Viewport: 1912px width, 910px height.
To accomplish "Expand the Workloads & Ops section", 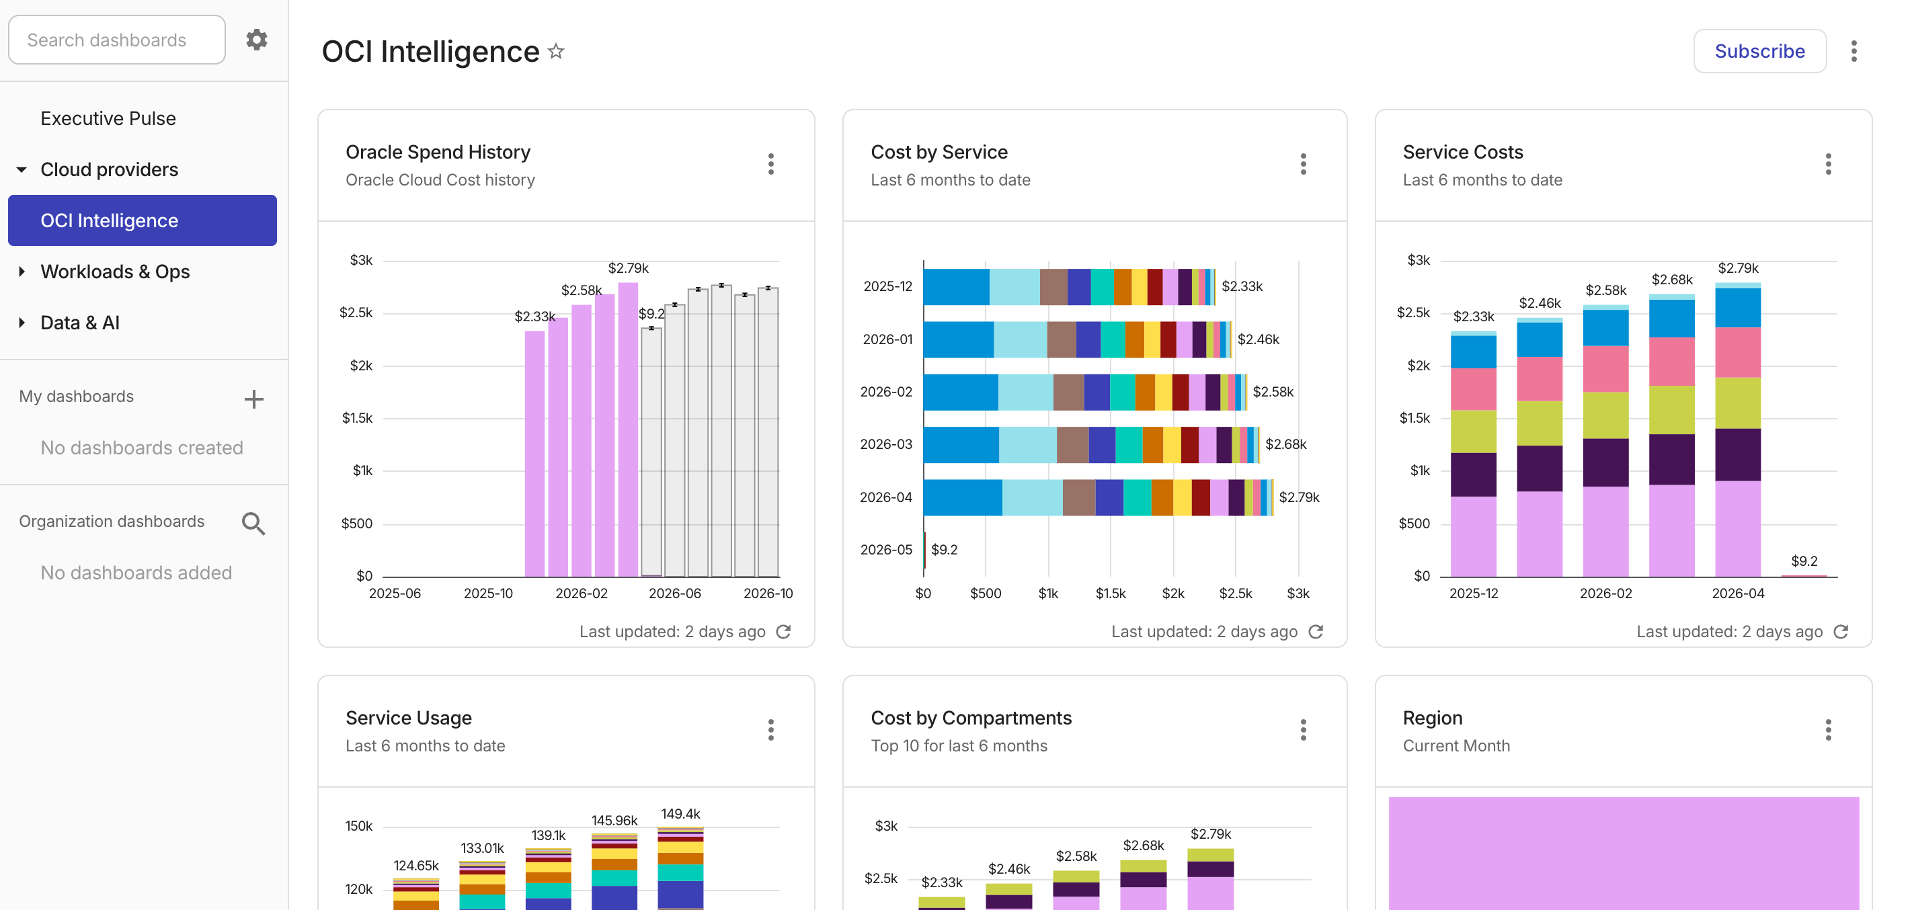I will [x=22, y=272].
